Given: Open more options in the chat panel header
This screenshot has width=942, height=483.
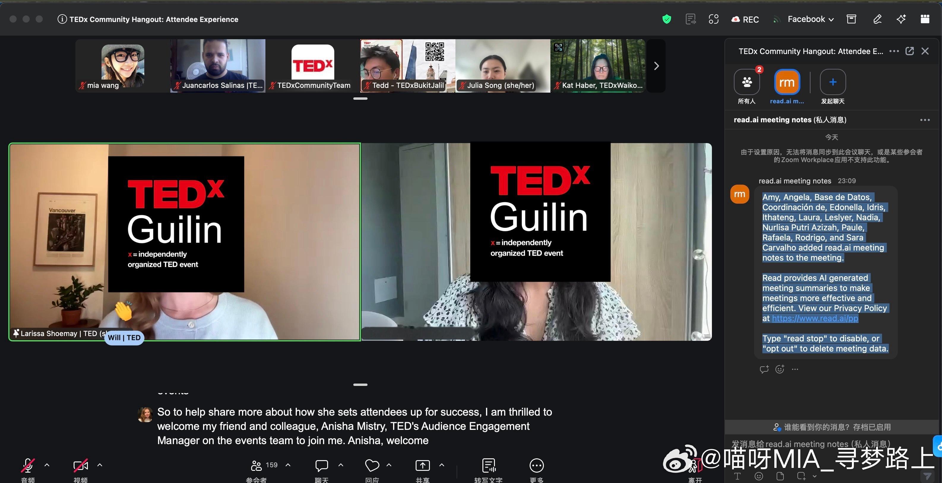Looking at the screenshot, I should click(x=894, y=51).
